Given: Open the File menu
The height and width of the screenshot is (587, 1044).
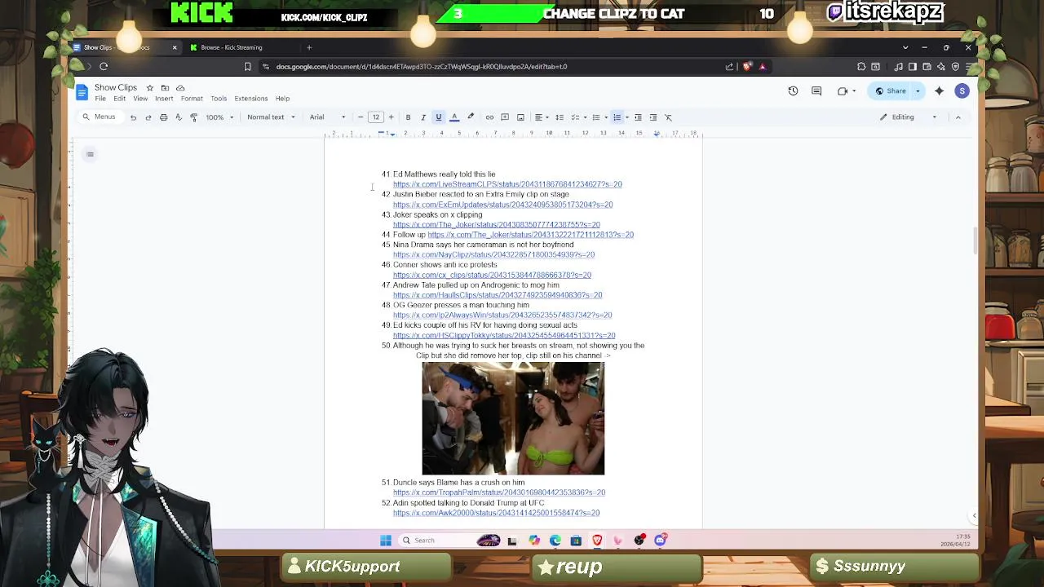Looking at the screenshot, I should click(x=100, y=99).
